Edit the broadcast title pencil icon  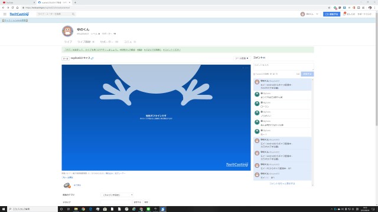92,58
